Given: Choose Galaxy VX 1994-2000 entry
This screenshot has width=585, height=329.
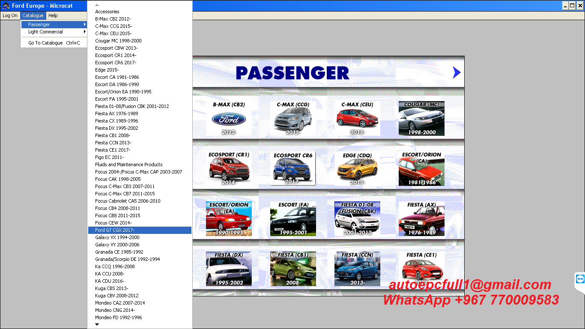Looking at the screenshot, I should (140, 237).
